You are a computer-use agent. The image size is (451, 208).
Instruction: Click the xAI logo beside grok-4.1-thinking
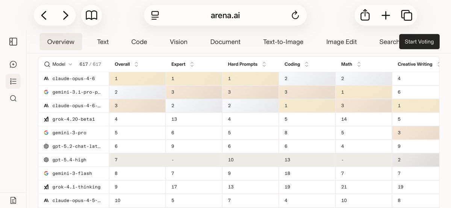click(x=46, y=187)
